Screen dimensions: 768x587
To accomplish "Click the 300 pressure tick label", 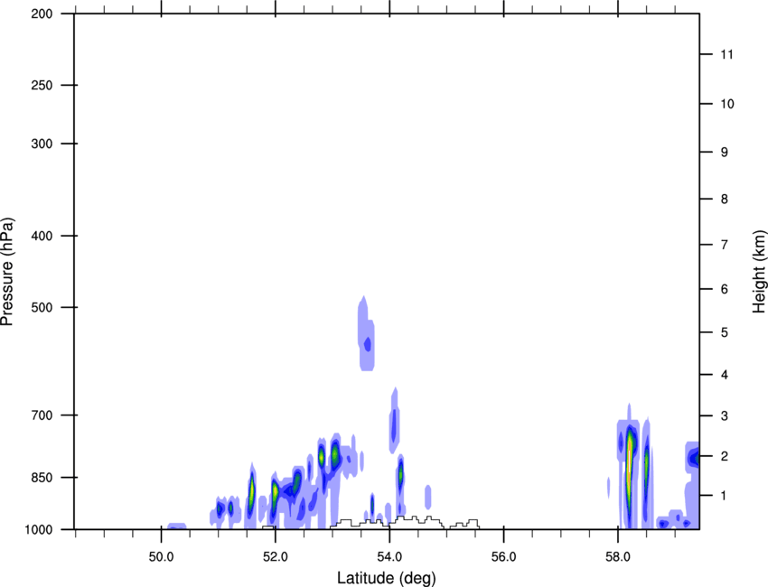I will tap(42, 144).
